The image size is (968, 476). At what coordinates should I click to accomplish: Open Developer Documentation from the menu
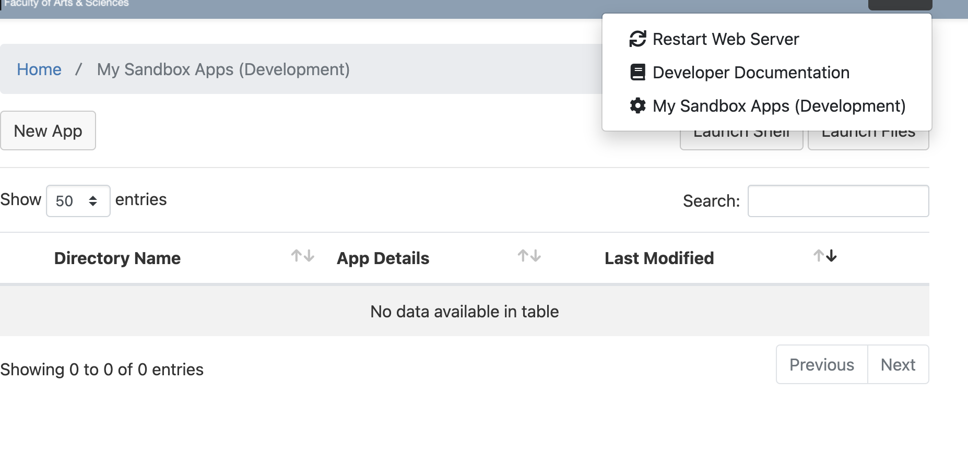pyautogui.click(x=750, y=72)
